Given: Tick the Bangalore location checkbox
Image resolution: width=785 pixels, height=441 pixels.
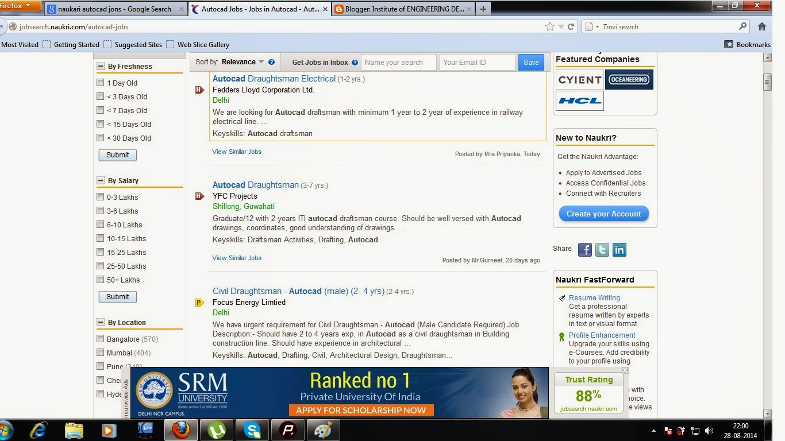Looking at the screenshot, I should point(101,339).
